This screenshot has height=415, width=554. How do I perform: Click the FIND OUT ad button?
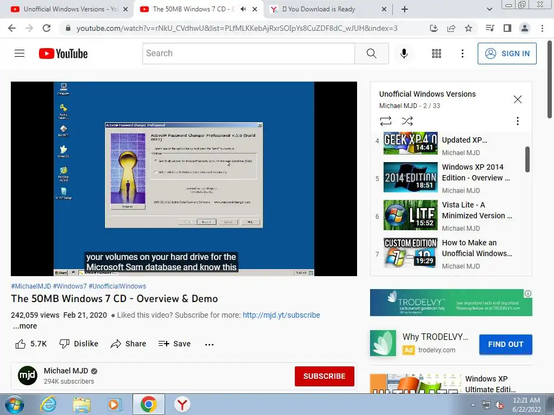pos(506,344)
